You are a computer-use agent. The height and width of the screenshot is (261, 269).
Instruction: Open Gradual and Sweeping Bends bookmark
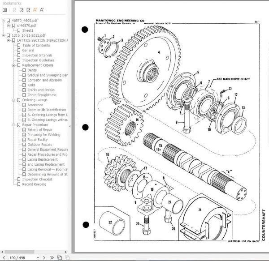(48, 75)
